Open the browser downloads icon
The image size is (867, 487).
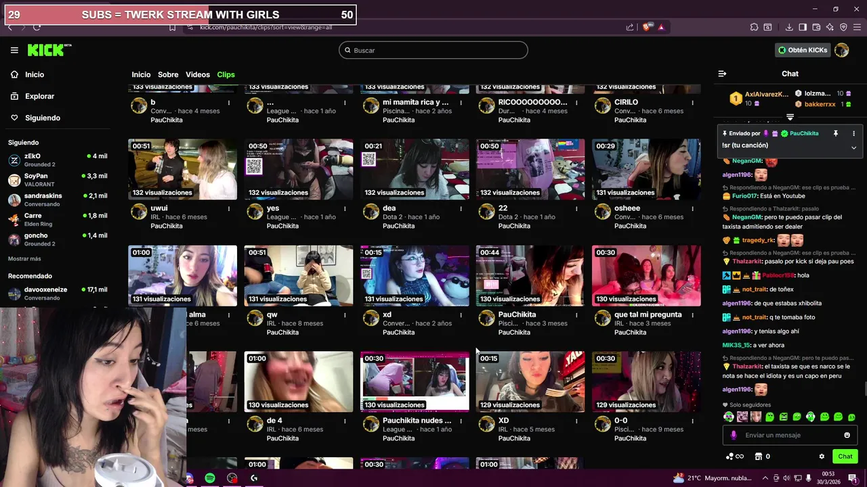789,27
